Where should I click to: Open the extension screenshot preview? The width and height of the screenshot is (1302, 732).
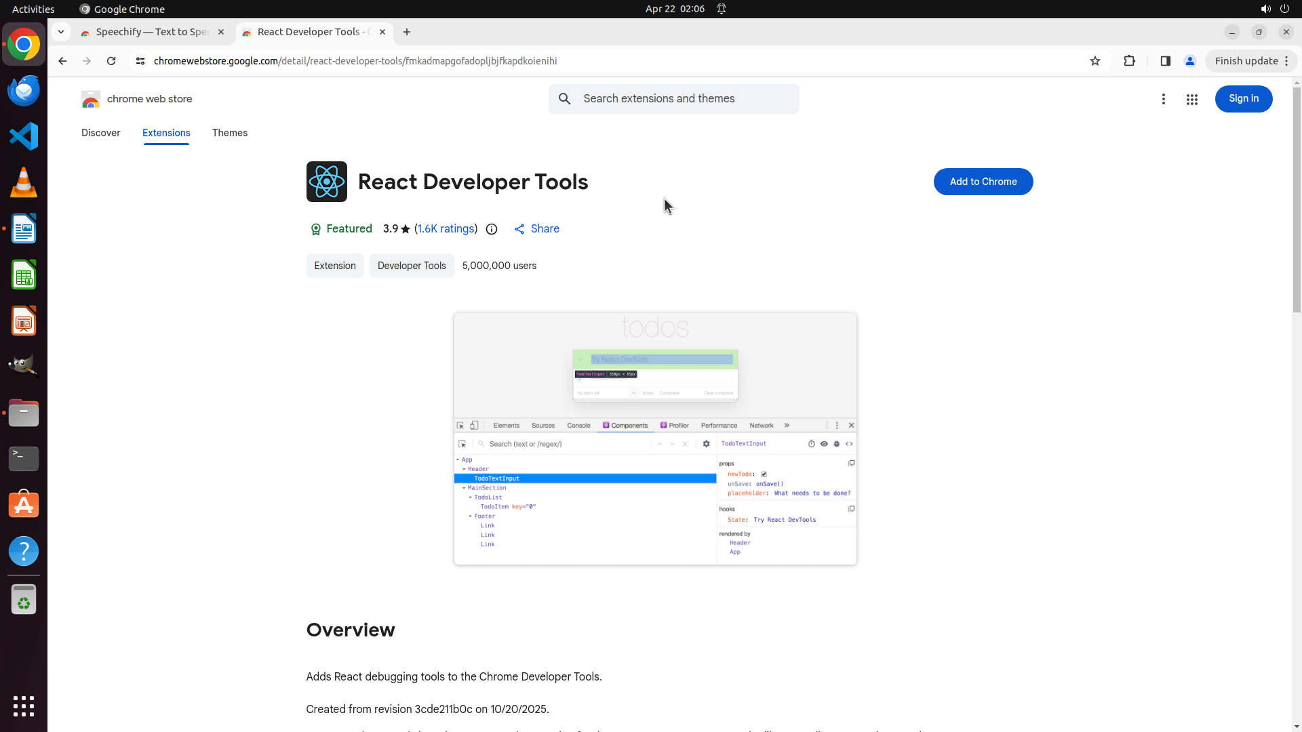654,439
